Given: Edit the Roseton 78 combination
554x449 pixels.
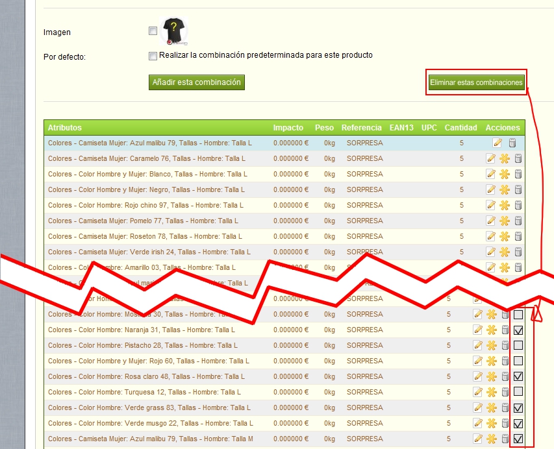Looking at the screenshot, I should point(491,236).
